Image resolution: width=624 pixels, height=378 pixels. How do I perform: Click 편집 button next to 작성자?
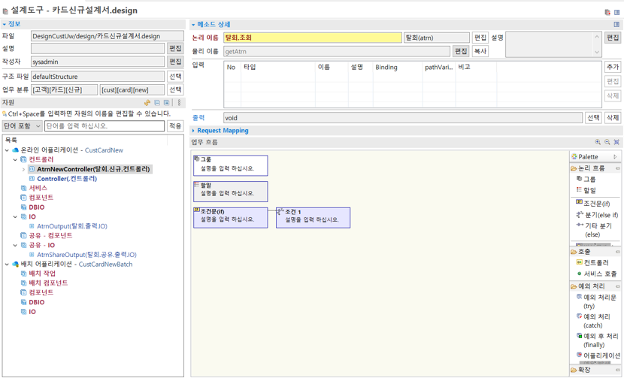pos(175,62)
